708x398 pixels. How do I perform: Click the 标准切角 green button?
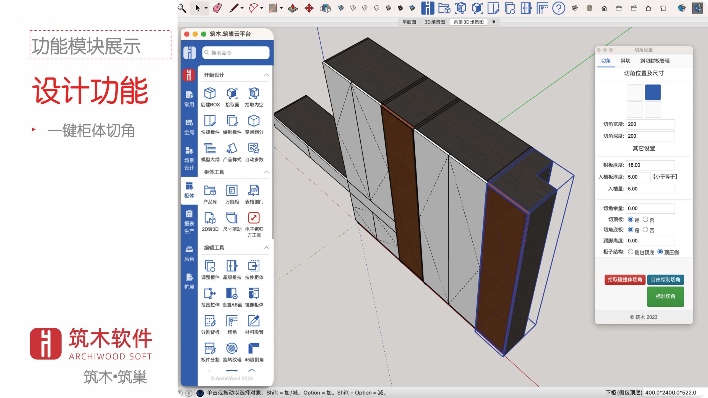click(x=665, y=296)
